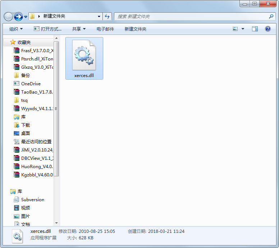Click the 库 libraries group icon
The height and width of the screenshot is (248, 279).
(13, 191)
